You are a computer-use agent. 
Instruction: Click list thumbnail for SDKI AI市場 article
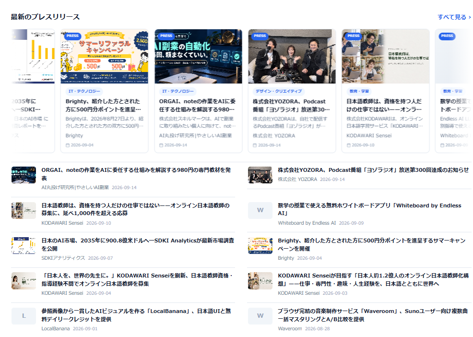(x=24, y=246)
